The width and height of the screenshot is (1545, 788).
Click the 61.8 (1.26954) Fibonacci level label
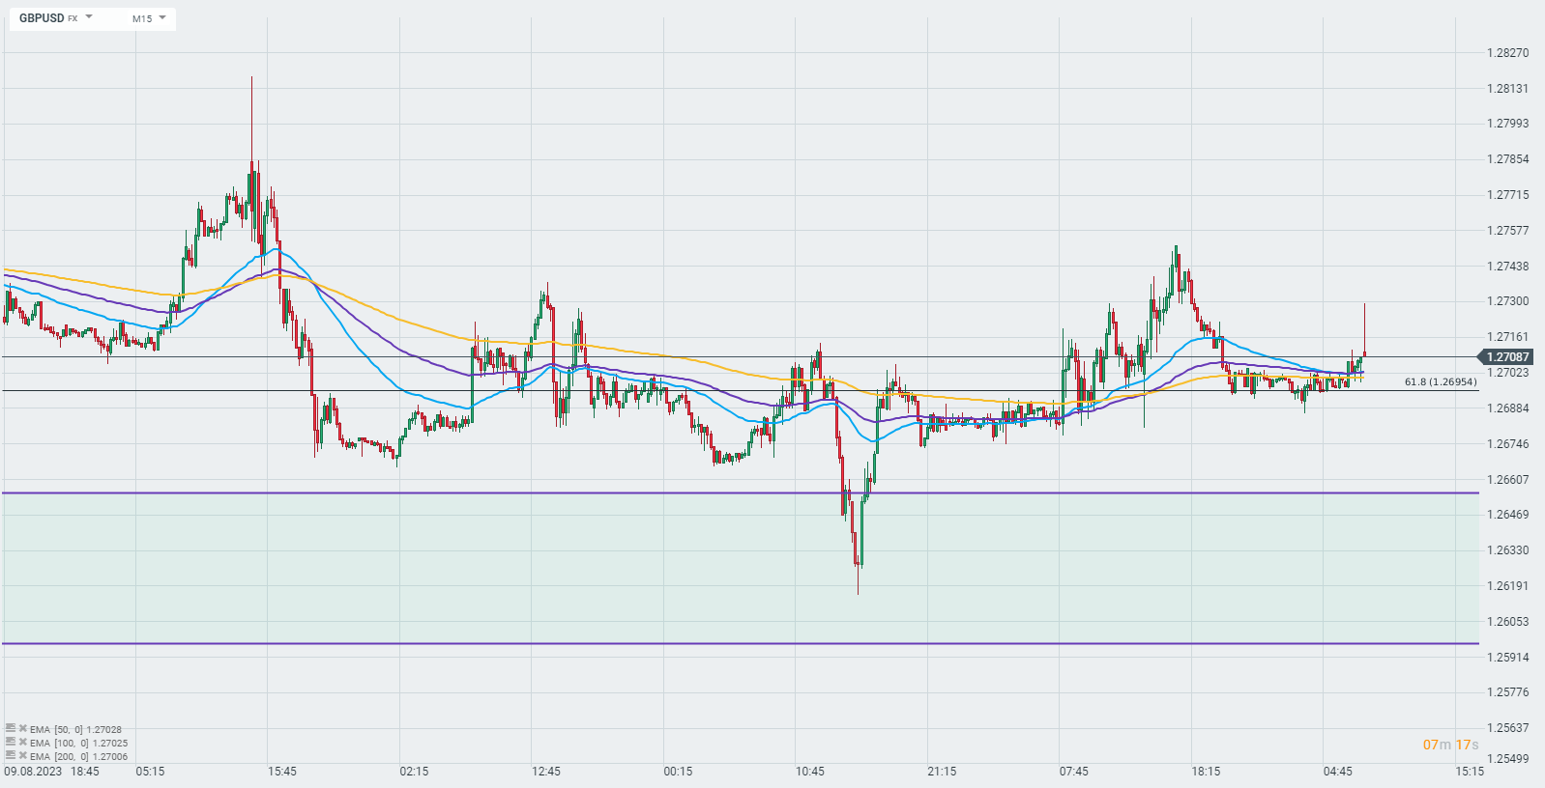[x=1441, y=382]
